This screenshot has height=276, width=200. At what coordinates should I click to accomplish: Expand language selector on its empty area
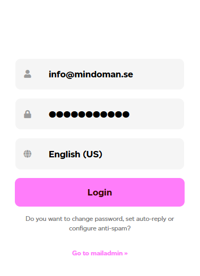click(142, 154)
